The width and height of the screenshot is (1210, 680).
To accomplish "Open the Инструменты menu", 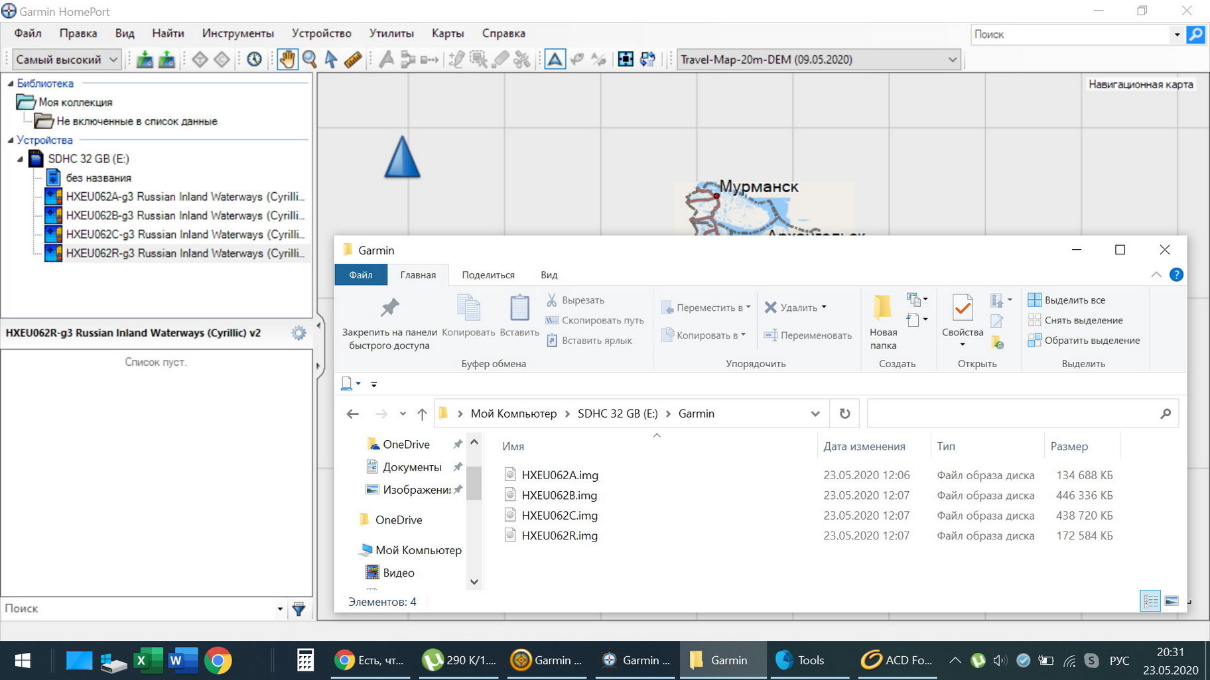I will tap(238, 33).
